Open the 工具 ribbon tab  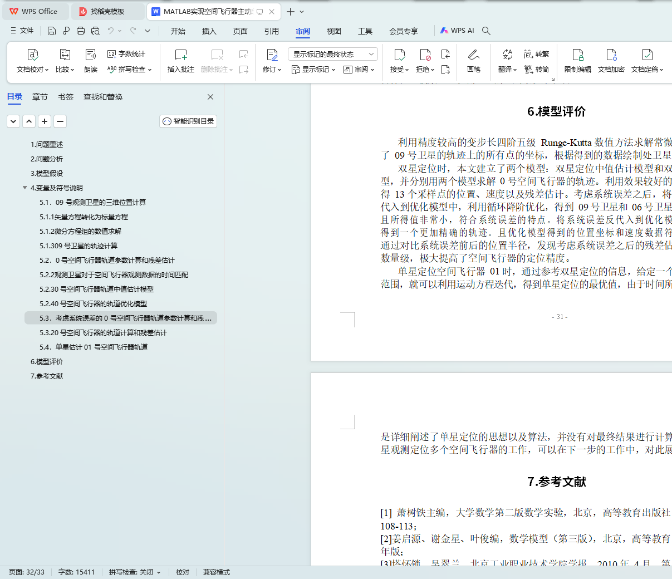pyautogui.click(x=365, y=31)
